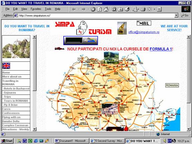Expand the address bar dropdown

pyautogui.click(x=176, y=15)
